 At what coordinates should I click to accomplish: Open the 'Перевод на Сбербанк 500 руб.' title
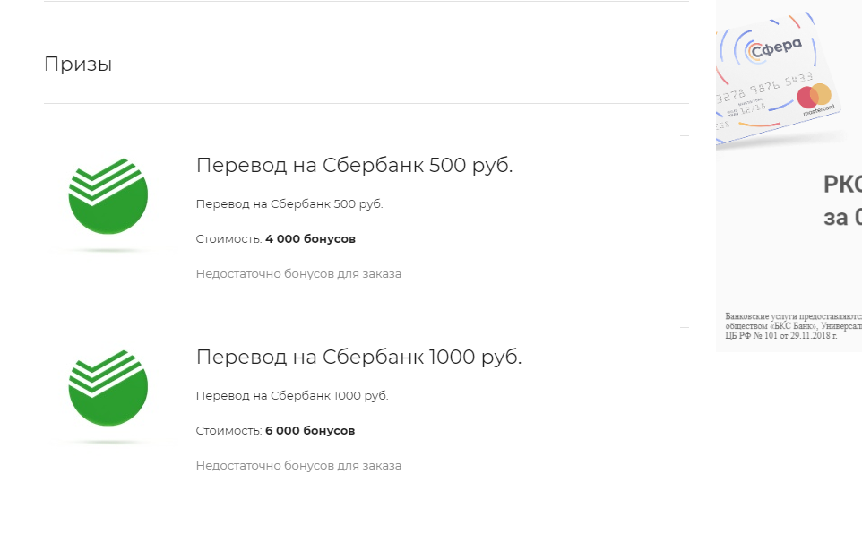coord(355,166)
